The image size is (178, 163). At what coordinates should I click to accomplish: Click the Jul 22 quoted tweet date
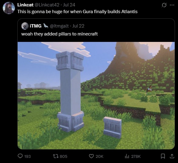point(78,26)
